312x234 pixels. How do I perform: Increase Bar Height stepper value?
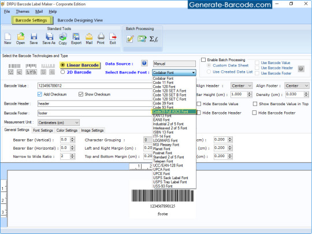pos(250,92)
